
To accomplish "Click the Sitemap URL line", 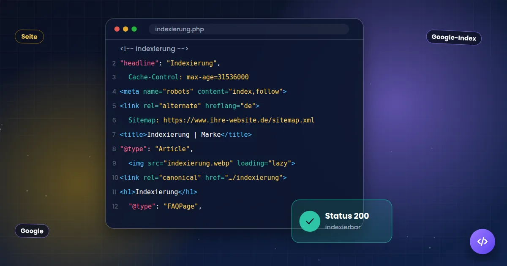I will pos(221,120).
